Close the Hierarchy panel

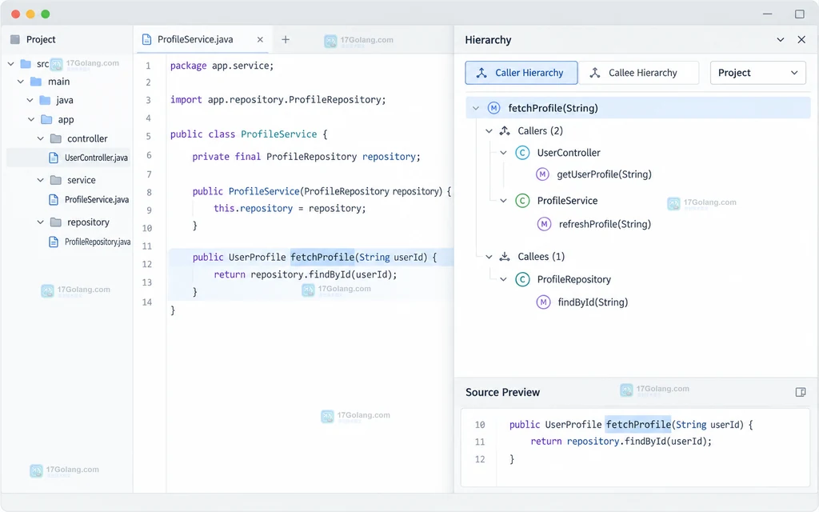click(x=801, y=40)
